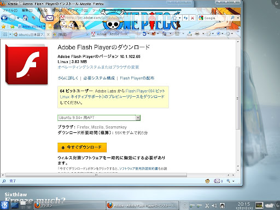Open the back/forward history dropdown arrow

pyautogui.click(x=18, y=18)
